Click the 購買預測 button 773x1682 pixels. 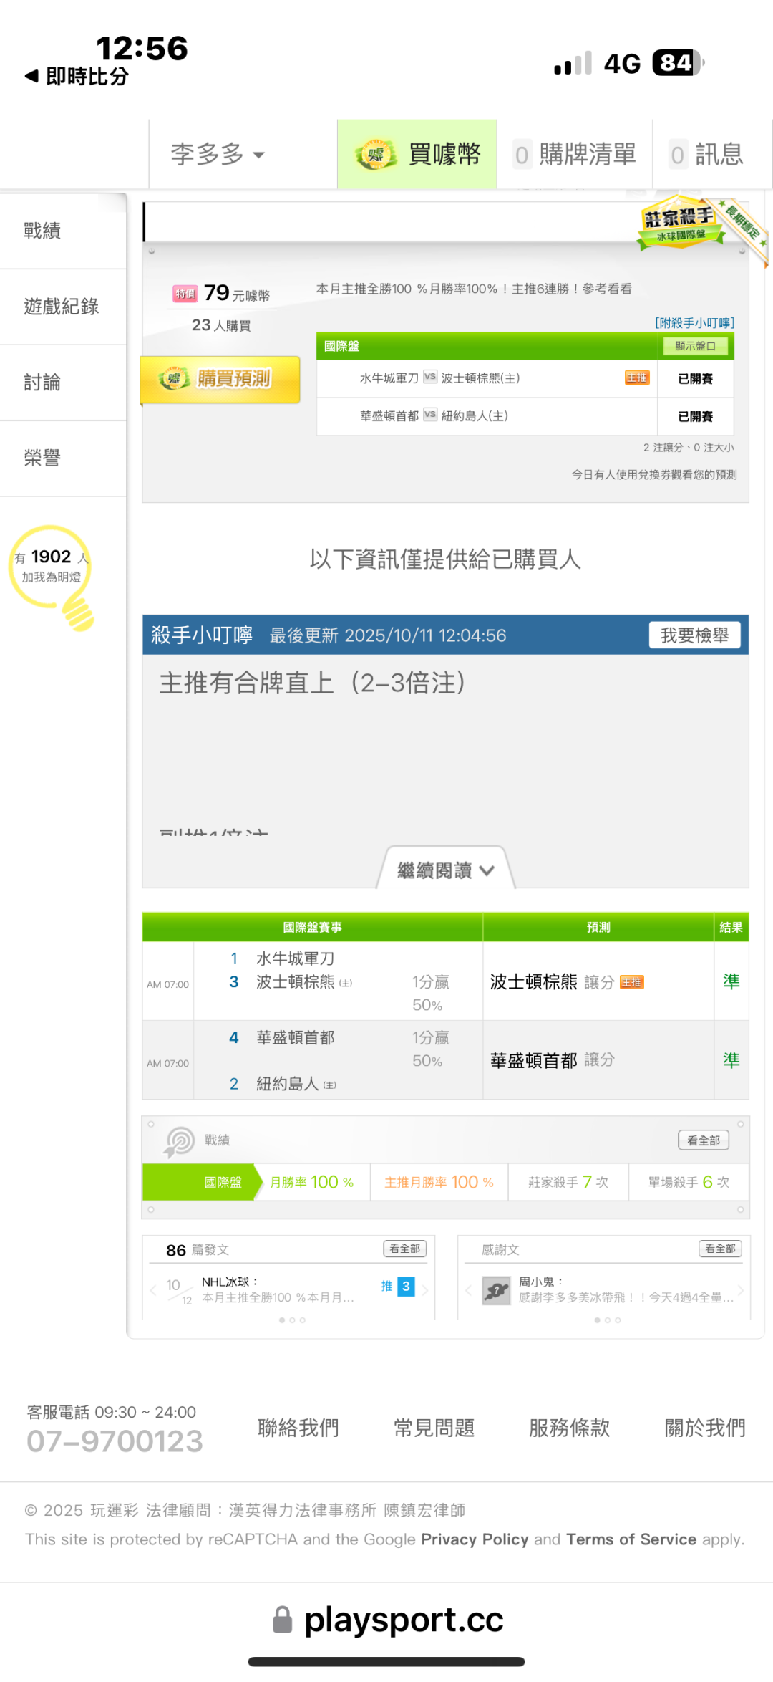(220, 379)
